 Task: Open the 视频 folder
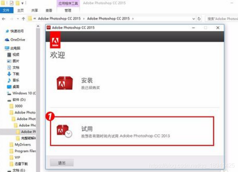(x=13, y=55)
